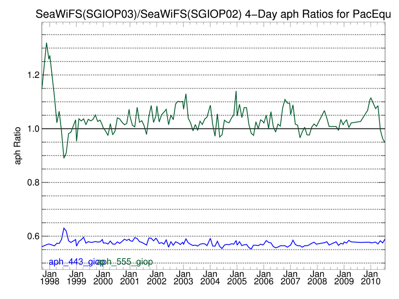
Task: Click the chart title mentioning SeaWiFS(SGIOP03)/SeaWiFS(SGIOP02)
Action: coord(213,14)
